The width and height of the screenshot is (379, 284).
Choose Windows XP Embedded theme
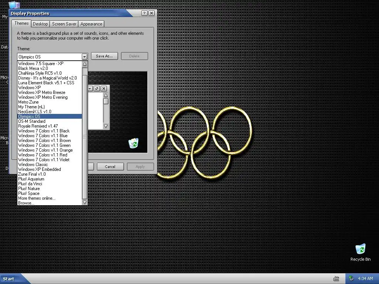click(x=50, y=169)
